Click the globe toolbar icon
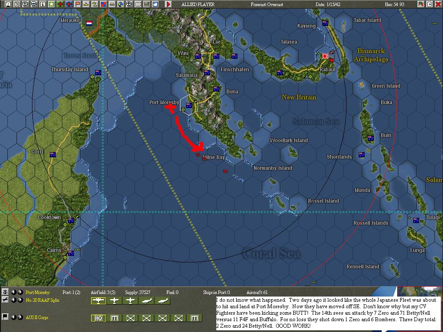This screenshot has height=332, width=443. pyautogui.click(x=120, y=4)
